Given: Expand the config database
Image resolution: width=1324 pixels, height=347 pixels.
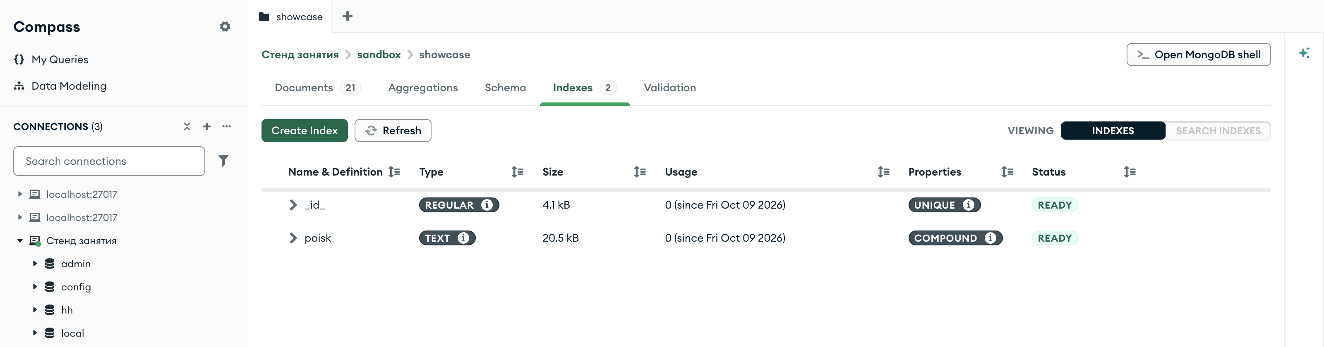Looking at the screenshot, I should point(35,286).
